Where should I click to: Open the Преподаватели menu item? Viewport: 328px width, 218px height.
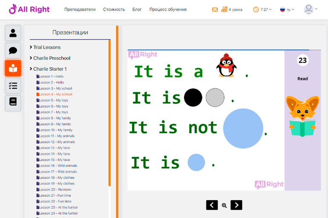pyautogui.click(x=80, y=9)
